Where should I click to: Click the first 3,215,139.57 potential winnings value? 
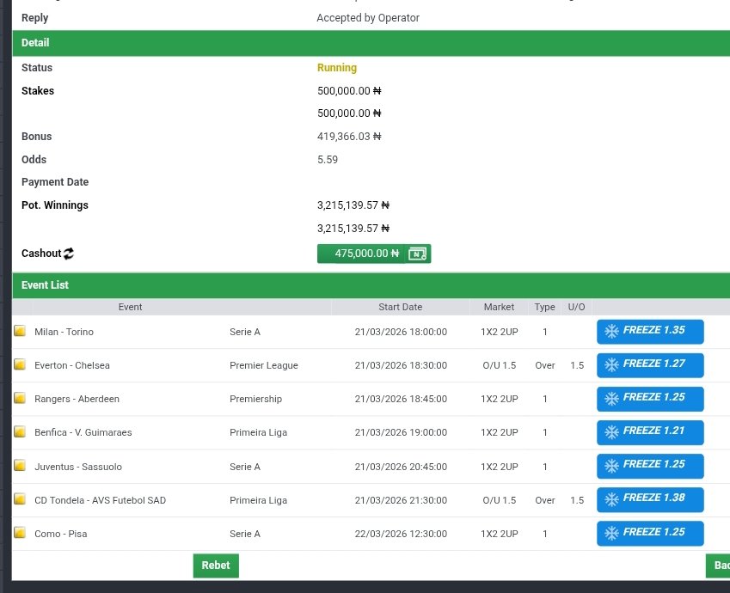coord(353,205)
